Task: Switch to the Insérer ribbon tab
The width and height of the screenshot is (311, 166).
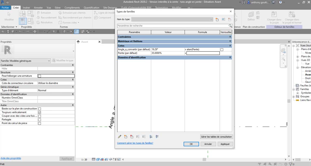Action: tap(26, 7)
